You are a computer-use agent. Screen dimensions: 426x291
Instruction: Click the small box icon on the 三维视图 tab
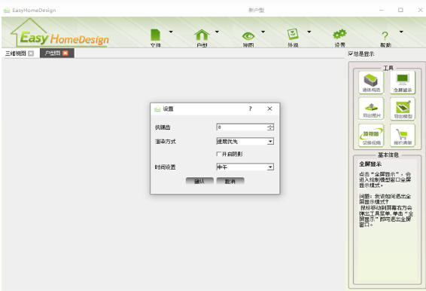point(31,54)
